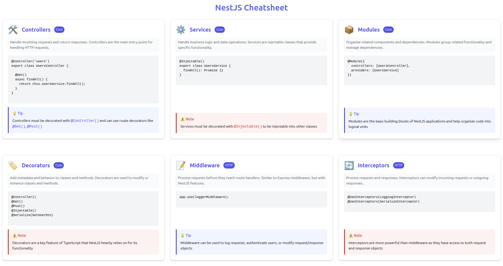Screen dimensions: 503x266
Task: Click the Core badge next to Controllers
Action: click(x=59, y=29)
